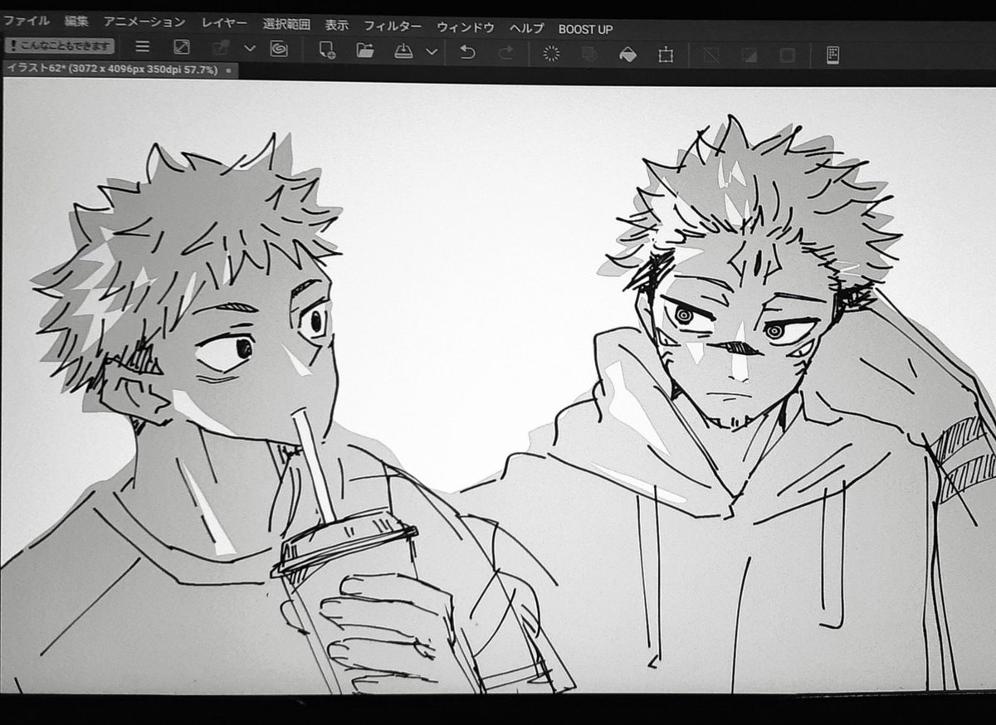Undo the last stroke
Screen dimensions: 996x725
pyautogui.click(x=467, y=53)
